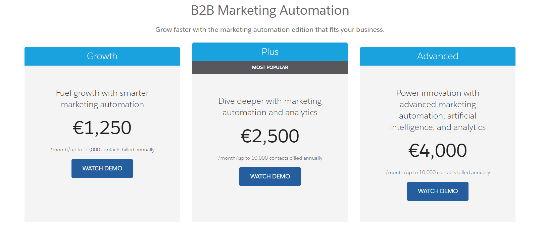This screenshot has width=542, height=232.
Task: Click the Most Popular banner
Action: click(x=270, y=67)
